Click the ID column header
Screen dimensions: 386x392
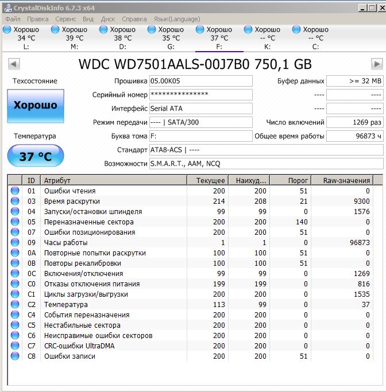tap(31, 180)
